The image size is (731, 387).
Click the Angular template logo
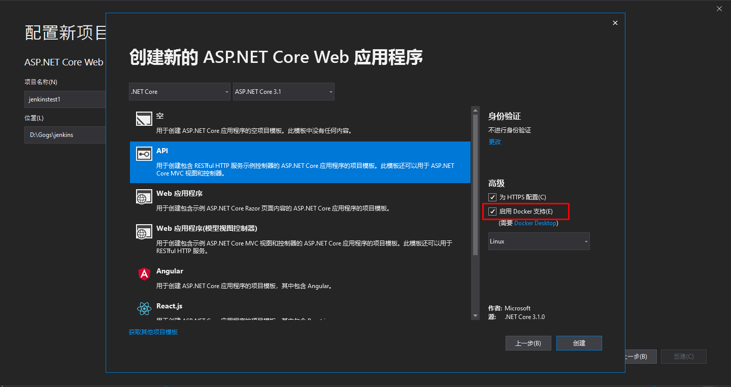point(144,274)
